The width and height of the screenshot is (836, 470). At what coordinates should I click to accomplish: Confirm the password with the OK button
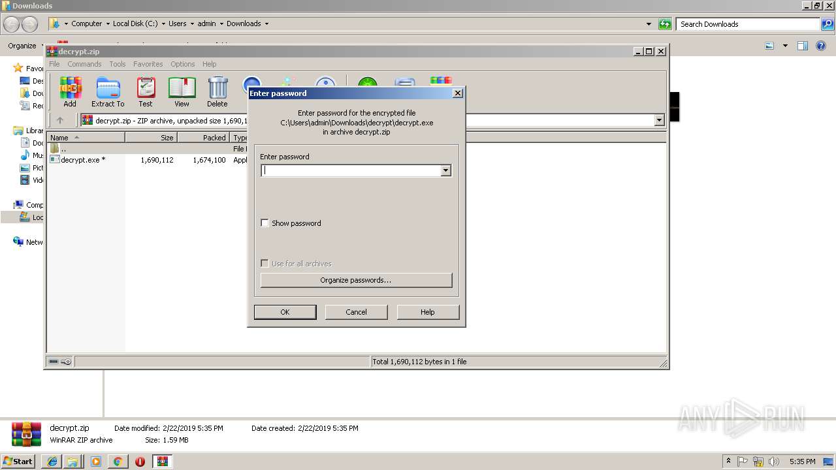(x=285, y=312)
